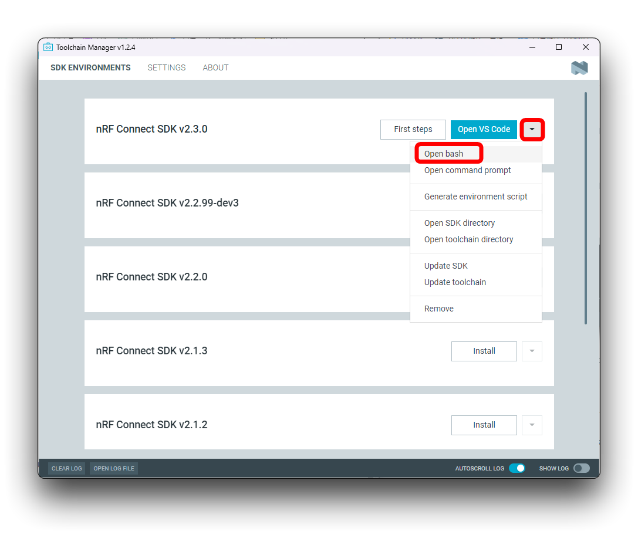Expand dropdown arrow for SDK v2.1.3

532,351
